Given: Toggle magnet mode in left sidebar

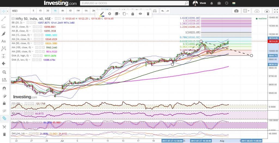Looking at the screenshot, I should click(x=4, y=88).
